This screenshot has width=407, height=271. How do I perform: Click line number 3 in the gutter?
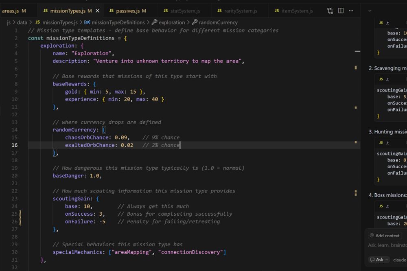(16, 46)
